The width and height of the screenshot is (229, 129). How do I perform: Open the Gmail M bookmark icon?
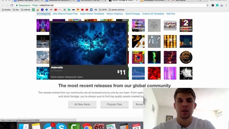tap(60, 10)
